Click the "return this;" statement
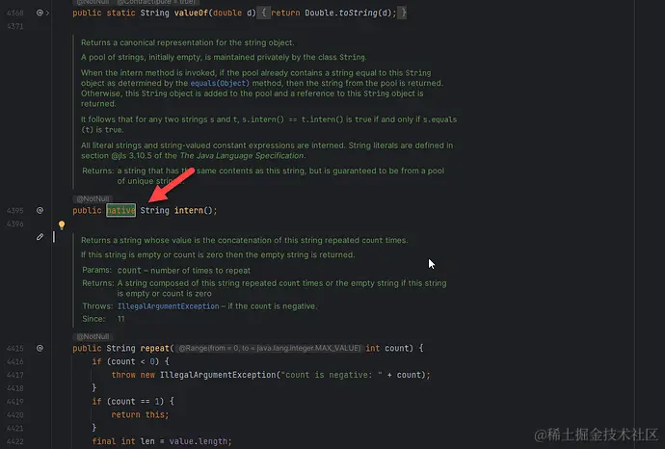 pos(140,414)
